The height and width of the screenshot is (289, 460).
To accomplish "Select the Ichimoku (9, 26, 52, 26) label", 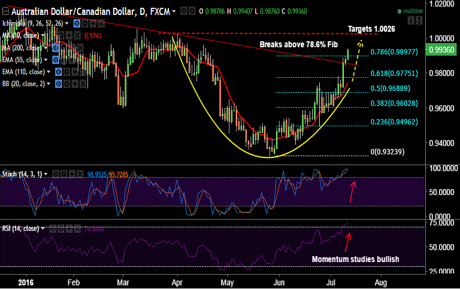I will pyautogui.click(x=32, y=23).
